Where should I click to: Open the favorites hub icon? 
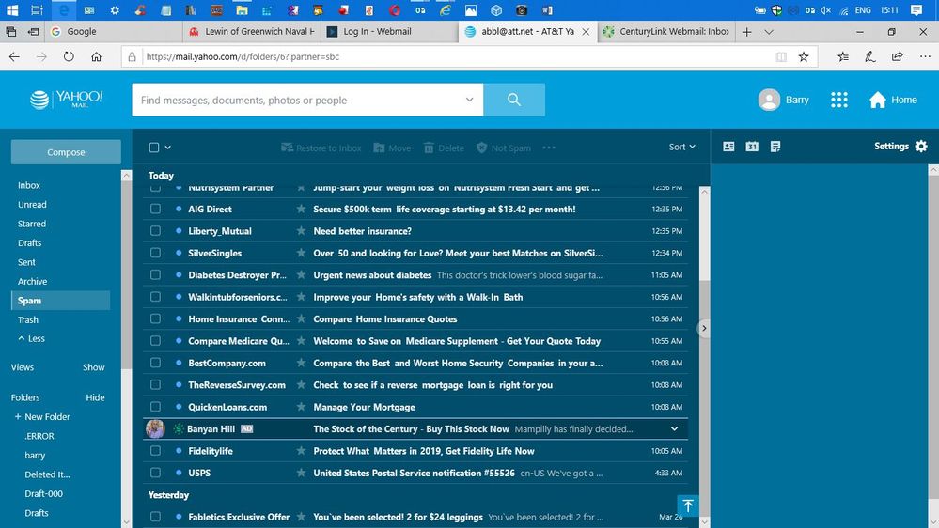pos(843,57)
